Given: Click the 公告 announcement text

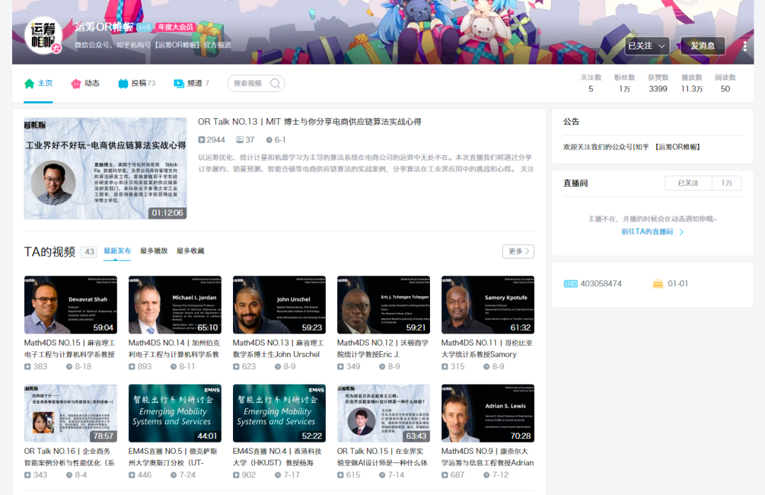Looking at the screenshot, I should click(633, 147).
